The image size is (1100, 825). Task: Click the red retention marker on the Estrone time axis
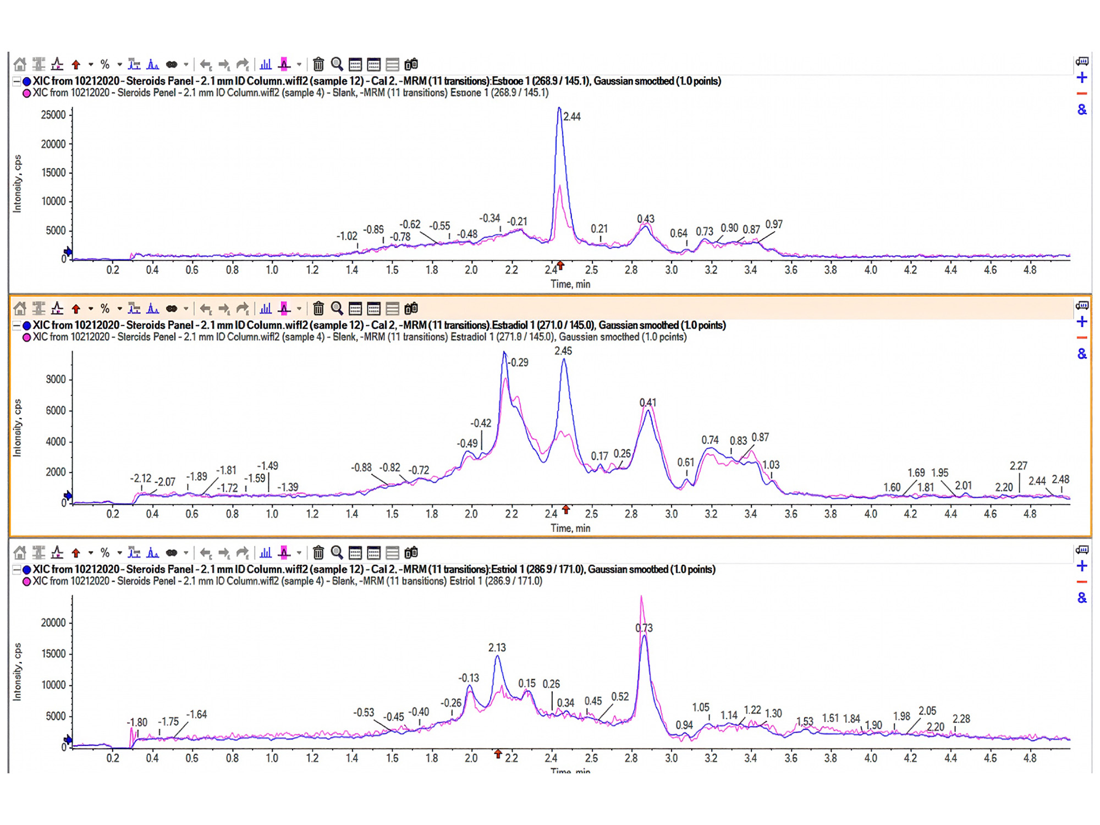point(560,266)
